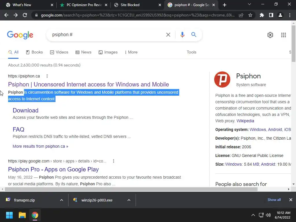The height and width of the screenshot is (222, 296).
Task: Go back using the browser back arrow
Action: pyautogui.click(x=6, y=15)
